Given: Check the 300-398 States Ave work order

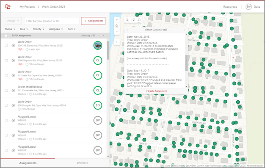Looking at the screenshot, I should pos(6,45).
